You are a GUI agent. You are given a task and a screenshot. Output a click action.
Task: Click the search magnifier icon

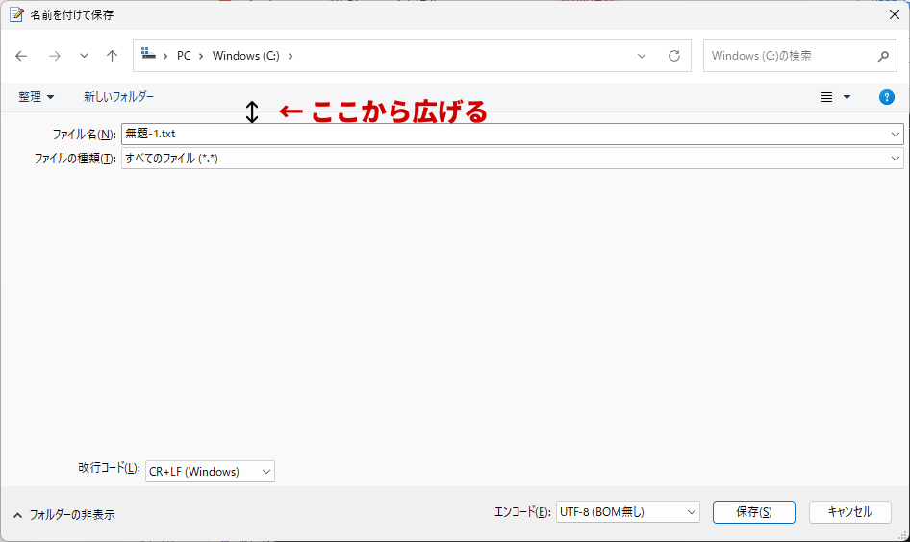pyautogui.click(x=883, y=56)
